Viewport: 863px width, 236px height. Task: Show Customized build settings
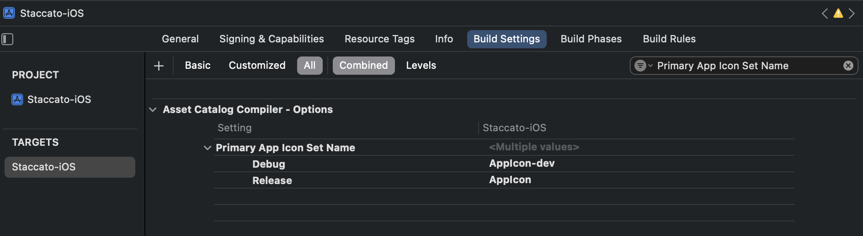257,66
